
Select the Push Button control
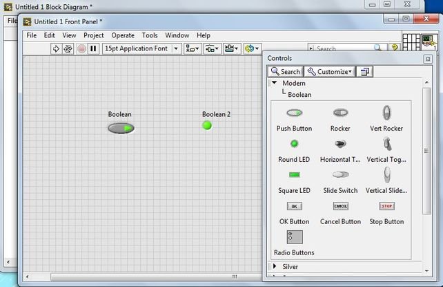tap(295, 113)
